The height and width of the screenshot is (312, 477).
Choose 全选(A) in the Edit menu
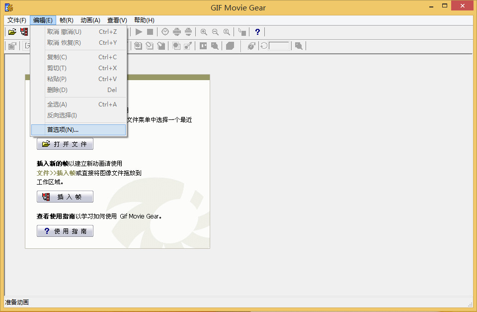click(x=79, y=104)
